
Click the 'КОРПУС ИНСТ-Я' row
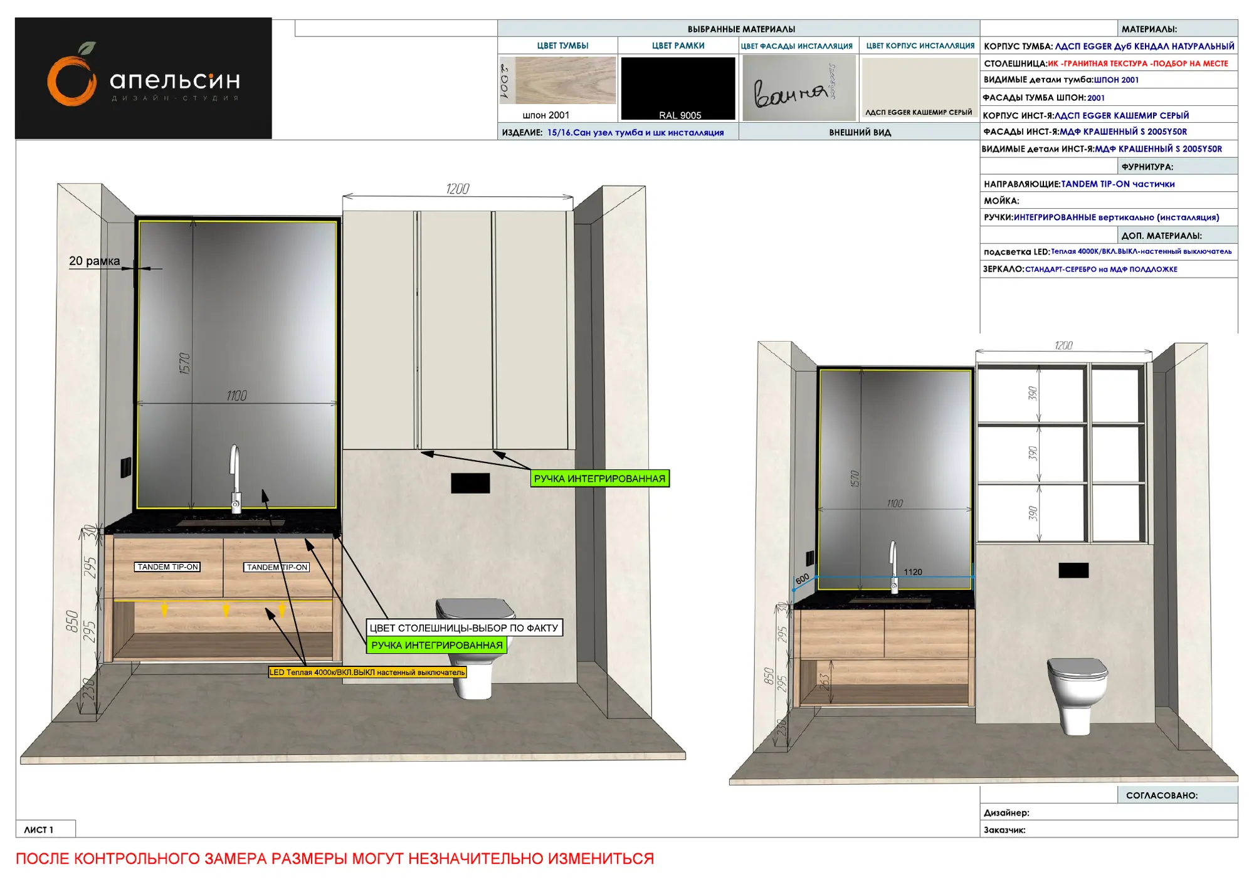point(1109,115)
